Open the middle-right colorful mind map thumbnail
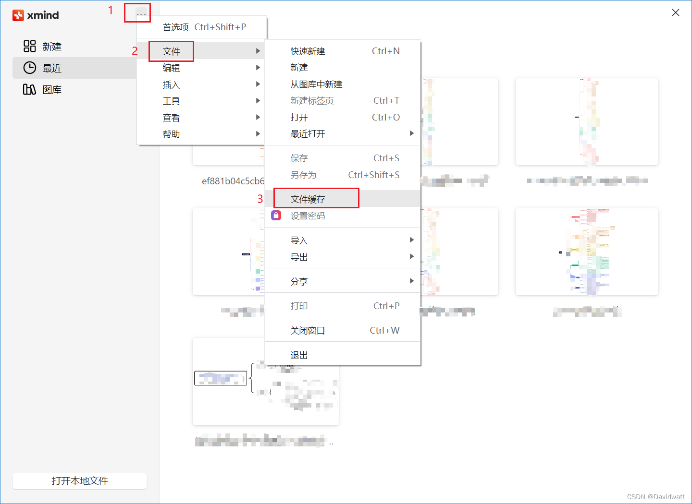The width and height of the screenshot is (692, 504). click(x=587, y=252)
